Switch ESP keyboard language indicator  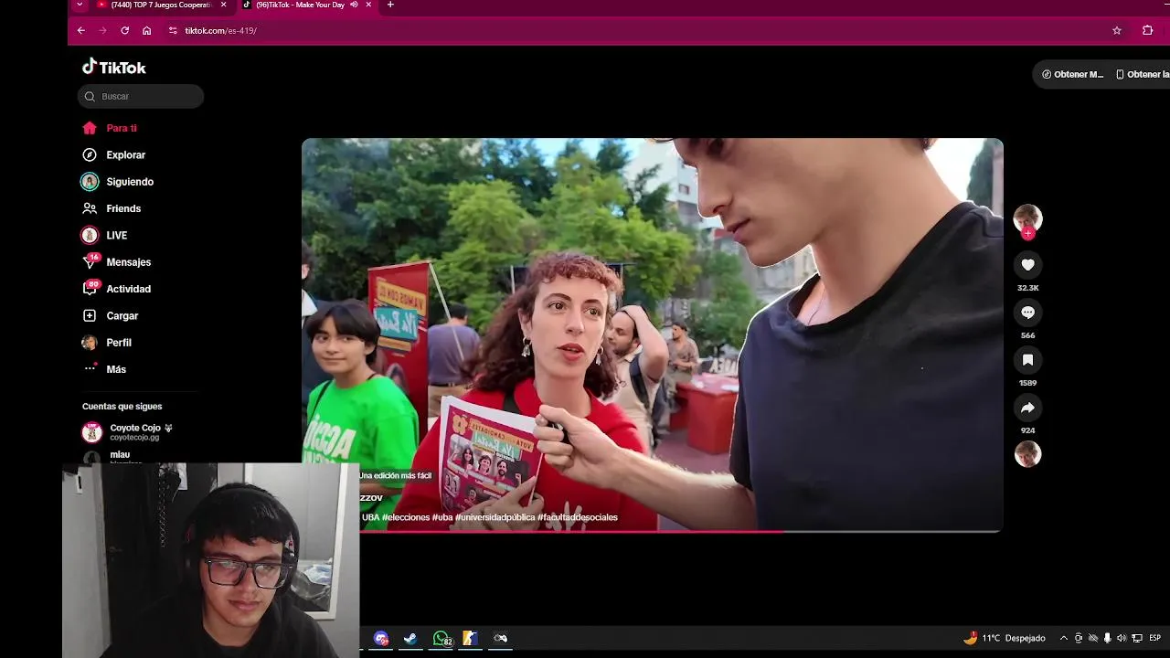(1155, 638)
